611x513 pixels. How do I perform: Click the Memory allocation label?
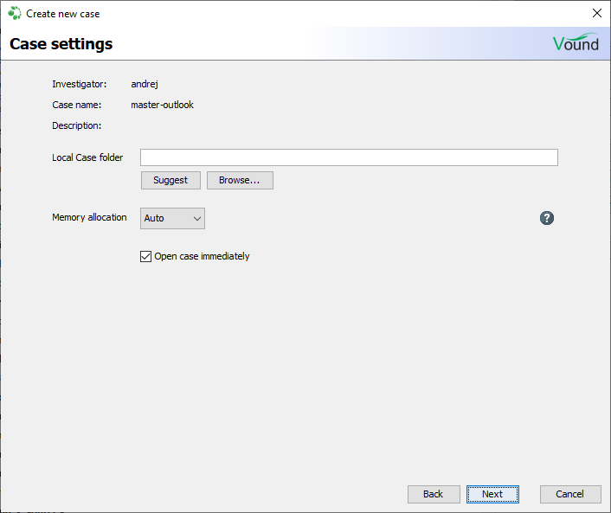pyautogui.click(x=89, y=217)
